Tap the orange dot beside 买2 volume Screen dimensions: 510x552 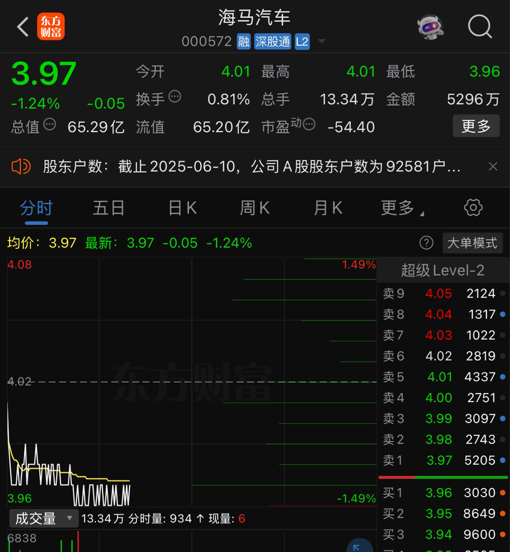click(x=502, y=513)
